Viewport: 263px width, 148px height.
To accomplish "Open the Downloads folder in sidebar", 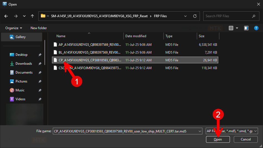I will (24, 64).
